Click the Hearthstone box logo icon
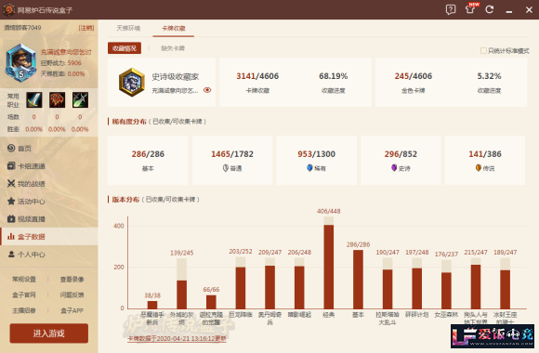This screenshot has width=539, height=353. (8, 9)
